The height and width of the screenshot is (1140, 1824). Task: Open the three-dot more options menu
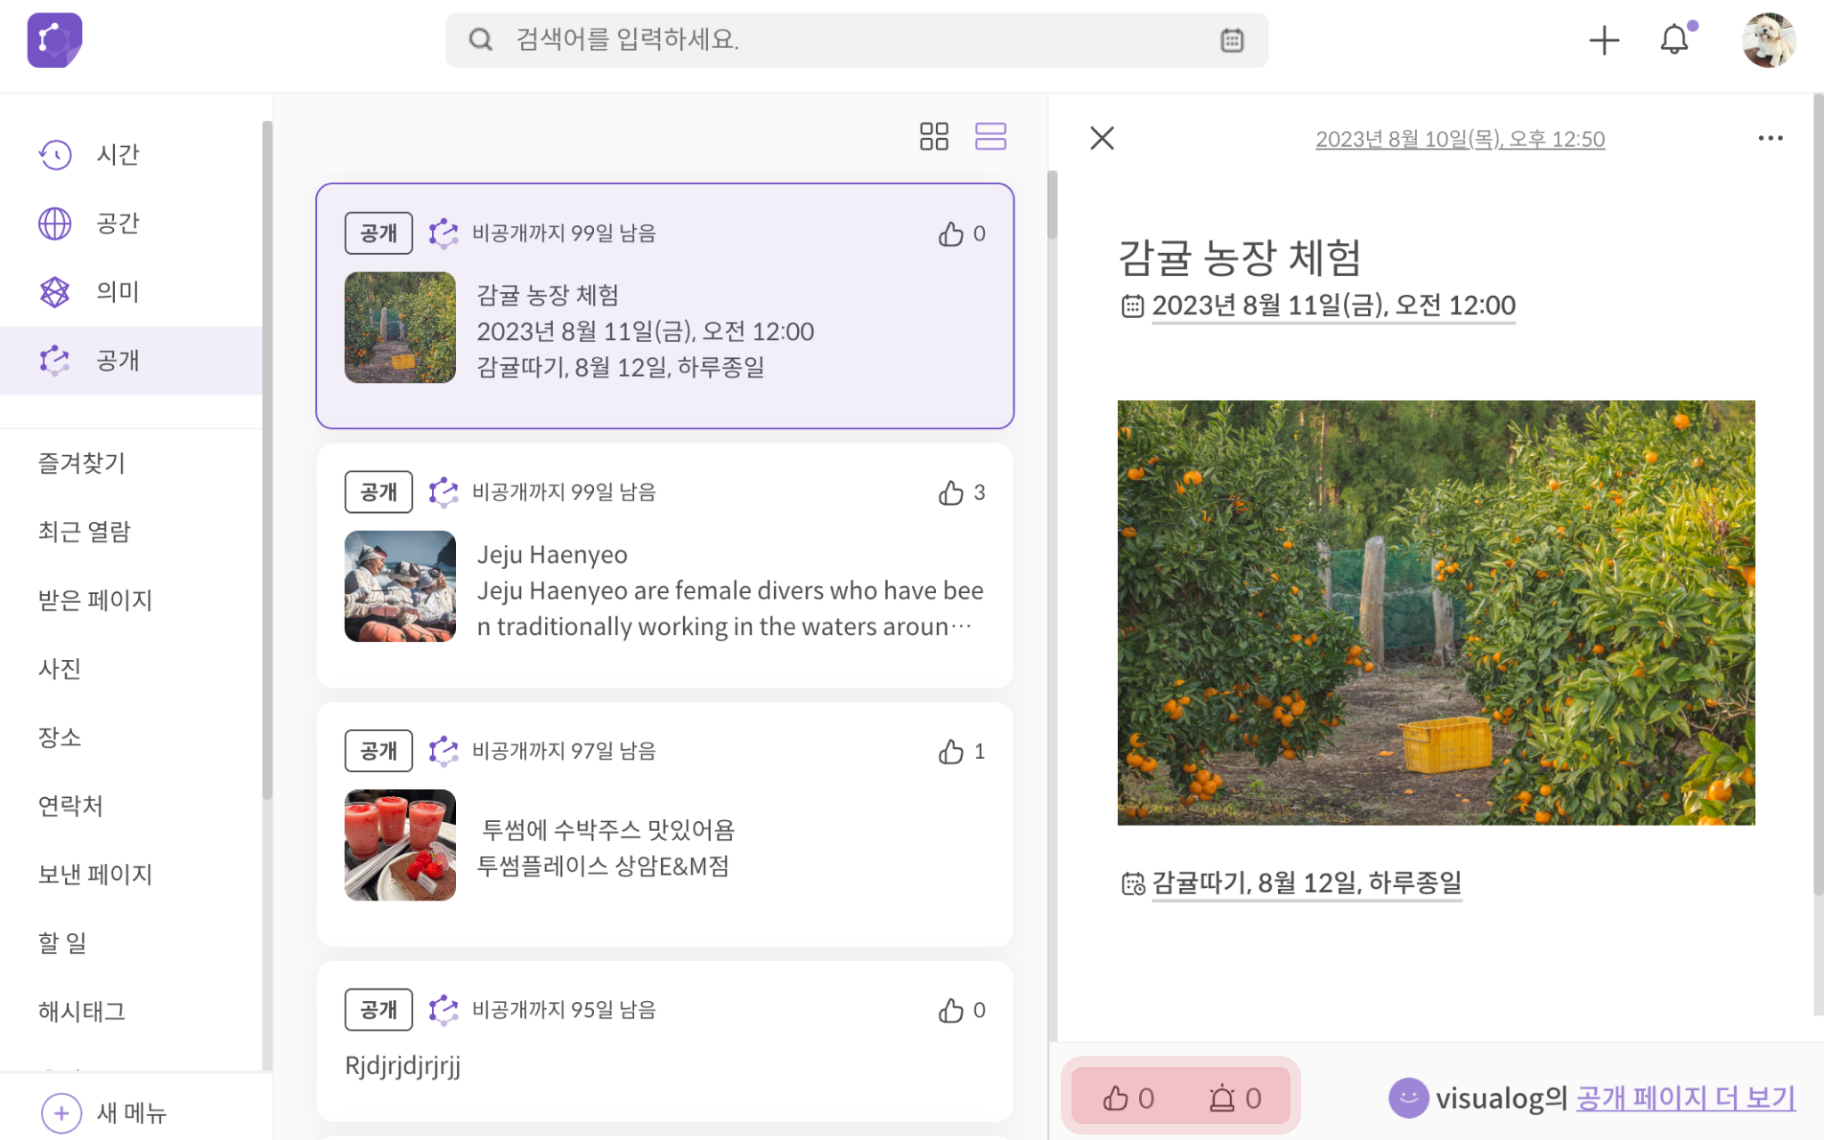coord(1771,138)
